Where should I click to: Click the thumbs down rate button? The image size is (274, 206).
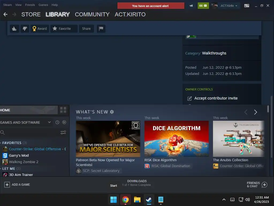coord(25,28)
